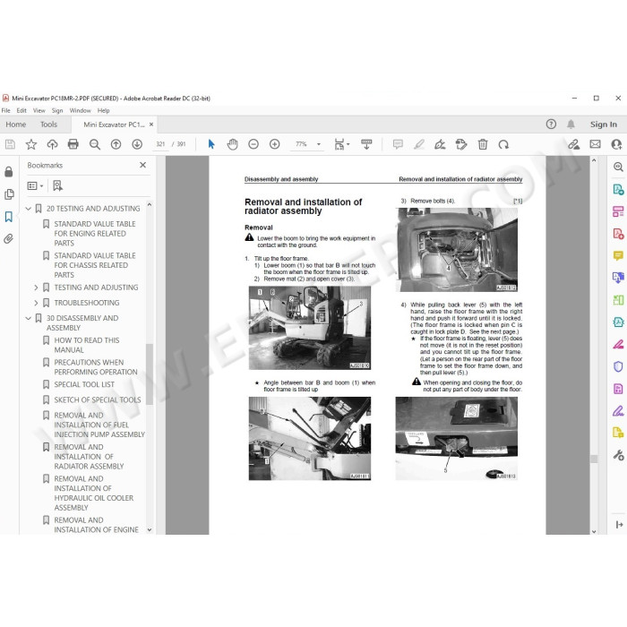
Task: Go to next page arrow icon
Action: 137,144
